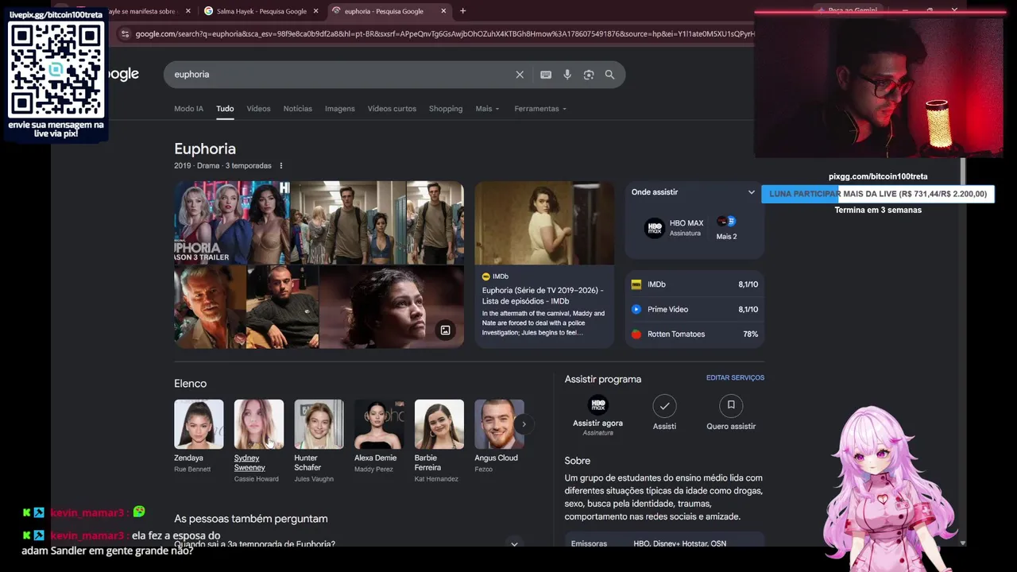Switch to the Shopping tab

[x=446, y=109]
